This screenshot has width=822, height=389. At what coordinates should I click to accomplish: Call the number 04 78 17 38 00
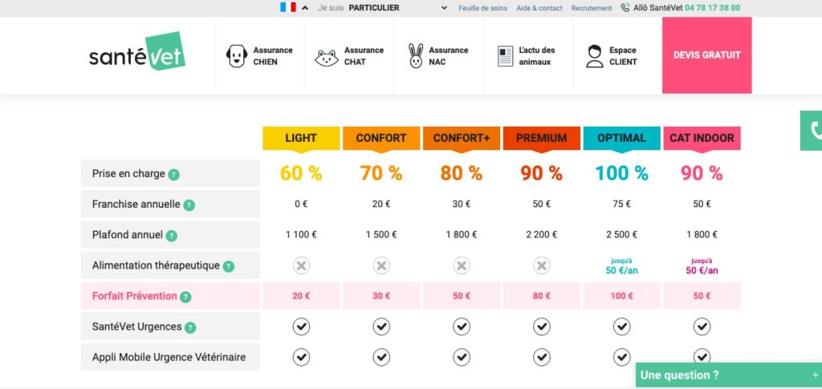[x=713, y=8]
